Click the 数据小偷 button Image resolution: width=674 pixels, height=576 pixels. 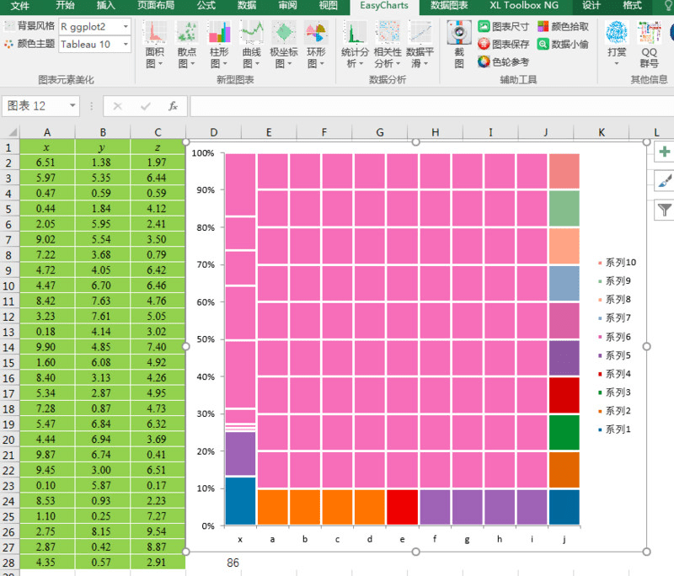tap(563, 44)
